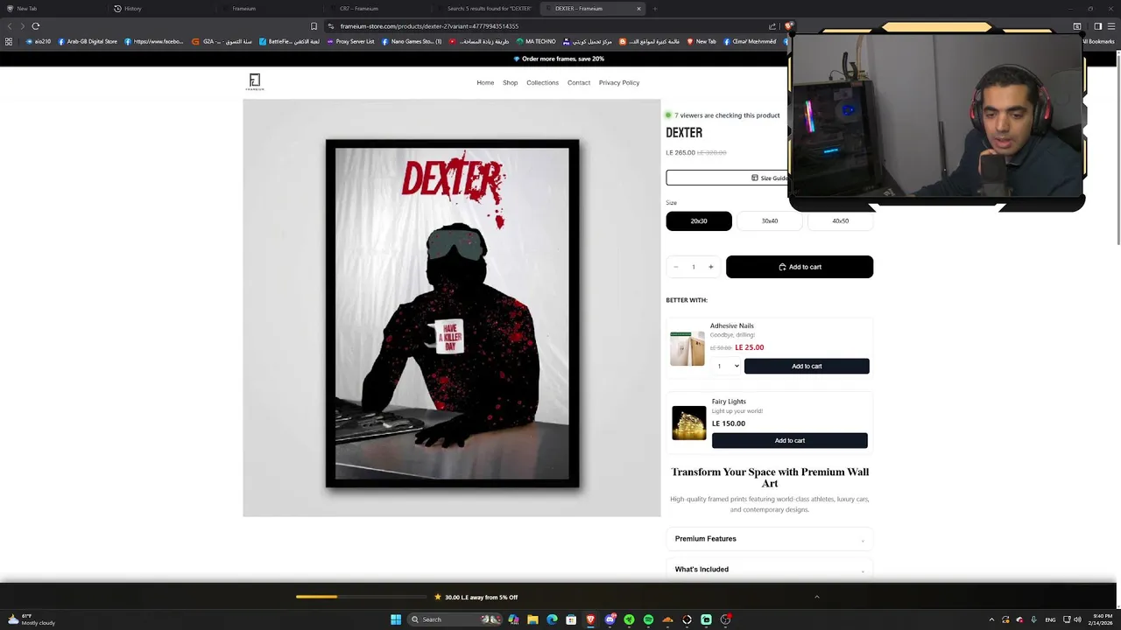Click the Dexter framed poster image
This screenshot has width=1121, height=630.
coord(452,313)
